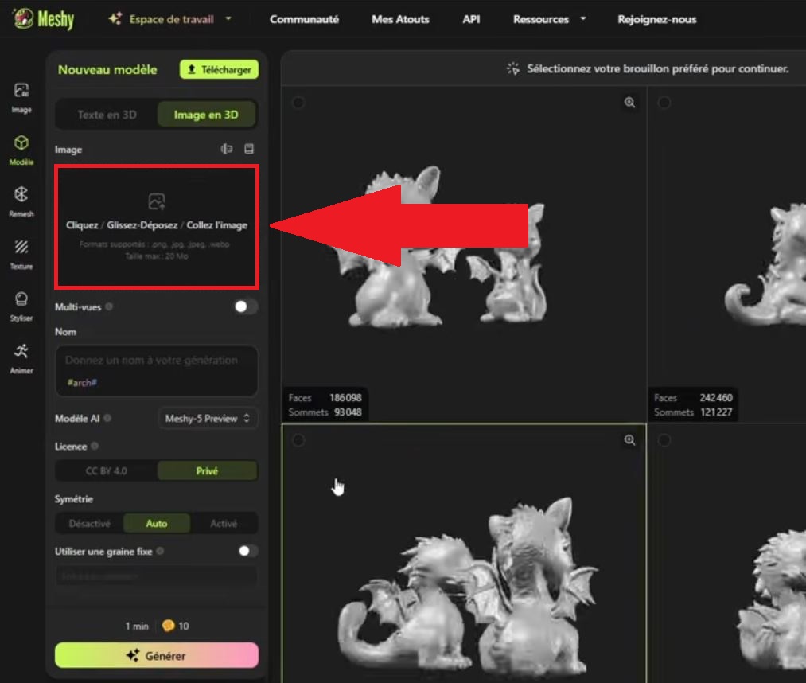This screenshot has width=806, height=683.
Task: Open the bottom-left dragon draft thumbnail
Action: tap(464, 553)
